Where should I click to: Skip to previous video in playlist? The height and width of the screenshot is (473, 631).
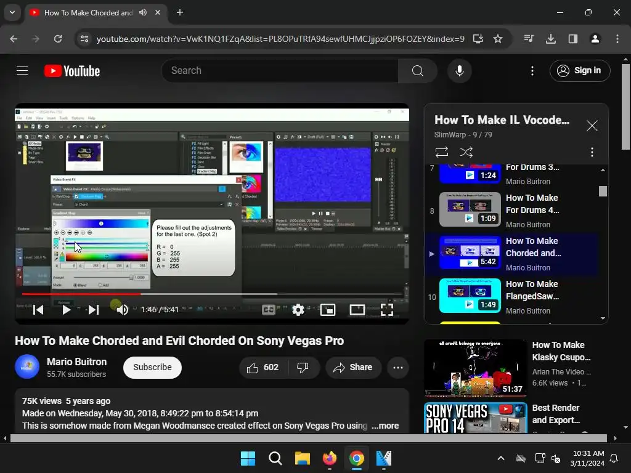38,310
